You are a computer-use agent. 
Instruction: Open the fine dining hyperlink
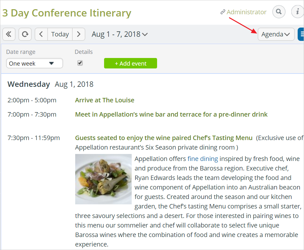coord(202,158)
